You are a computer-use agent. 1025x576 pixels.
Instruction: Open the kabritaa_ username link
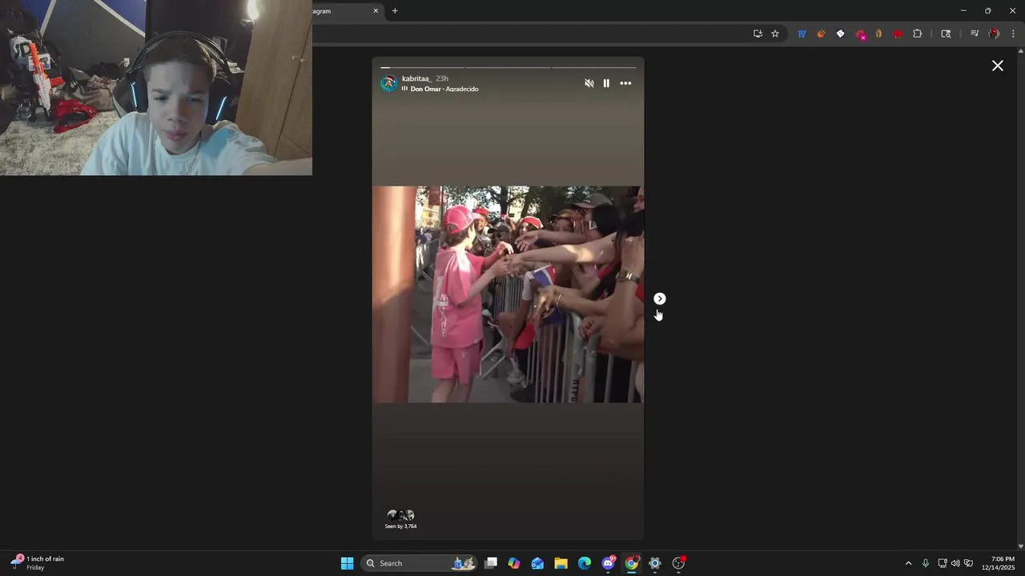[x=416, y=78]
